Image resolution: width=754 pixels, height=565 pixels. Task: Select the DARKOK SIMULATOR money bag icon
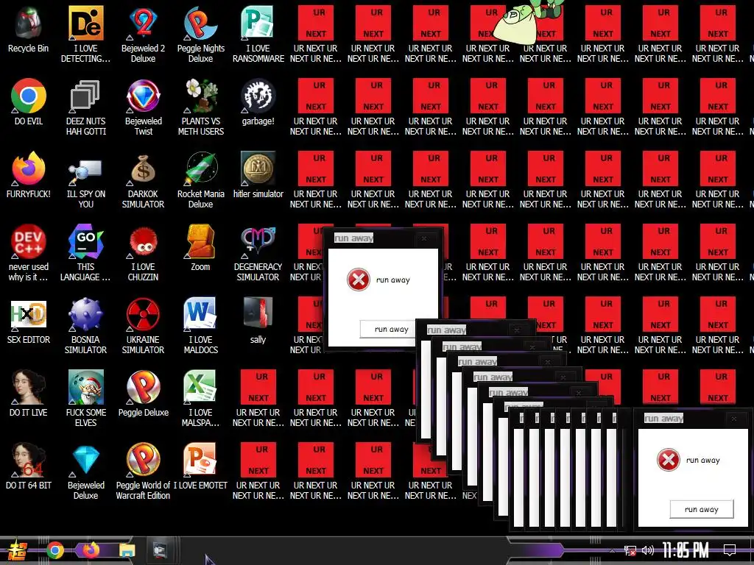pos(144,168)
